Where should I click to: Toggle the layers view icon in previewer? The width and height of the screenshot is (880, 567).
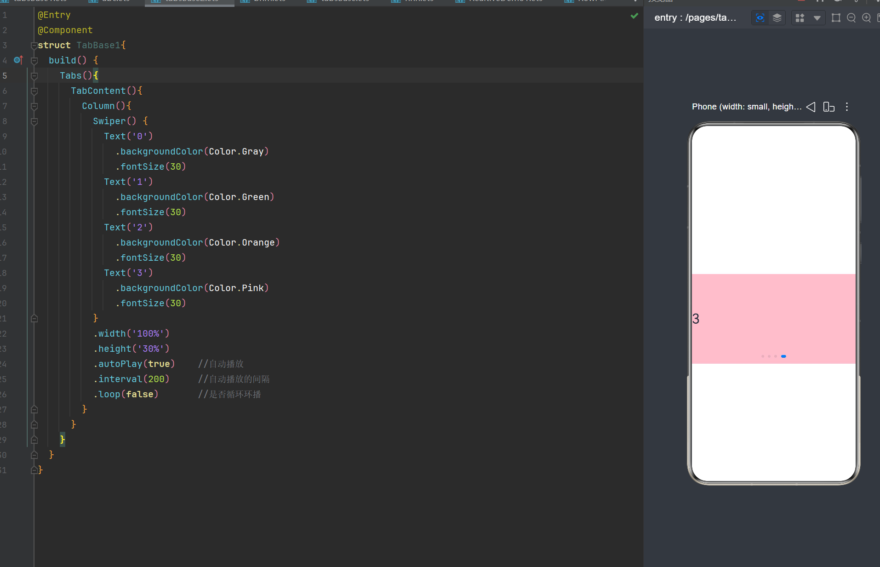pyautogui.click(x=777, y=18)
